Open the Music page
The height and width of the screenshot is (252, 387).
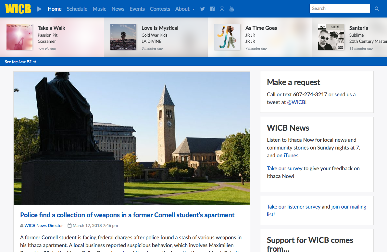[x=99, y=9]
